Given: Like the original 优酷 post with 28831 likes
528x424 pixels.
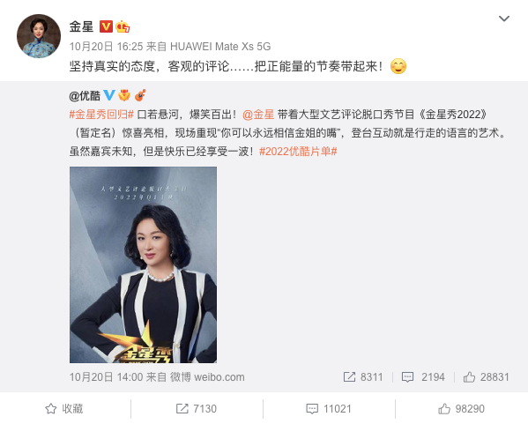Looking at the screenshot, I should pyautogui.click(x=486, y=377).
